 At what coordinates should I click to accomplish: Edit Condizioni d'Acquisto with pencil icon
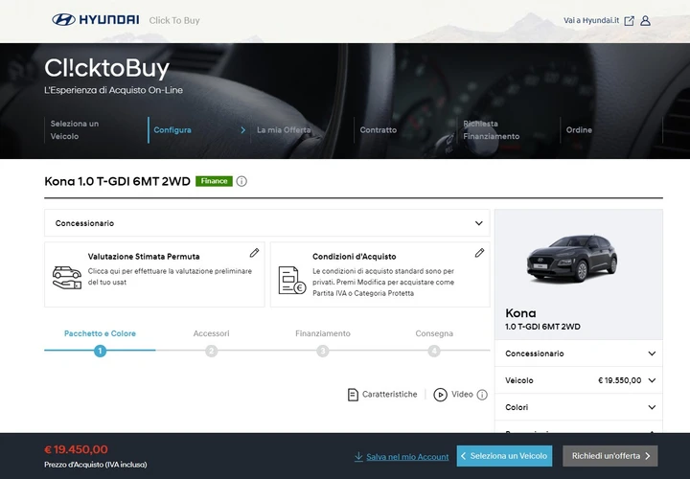480,253
